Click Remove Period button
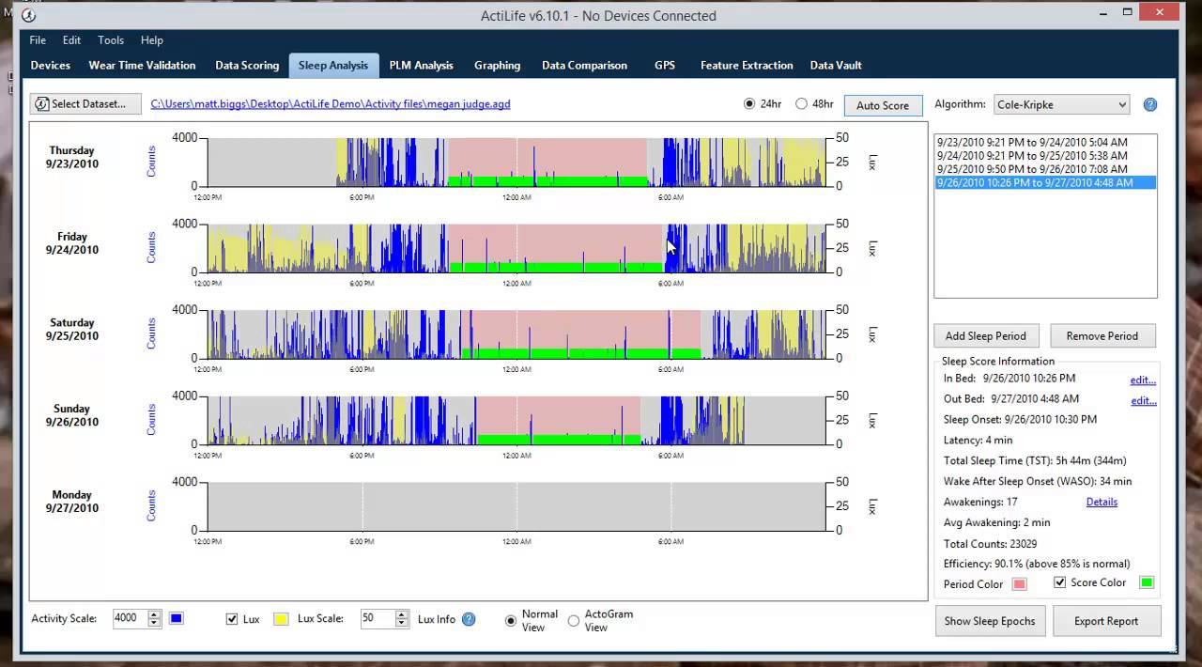The image size is (1202, 667). (x=1102, y=335)
